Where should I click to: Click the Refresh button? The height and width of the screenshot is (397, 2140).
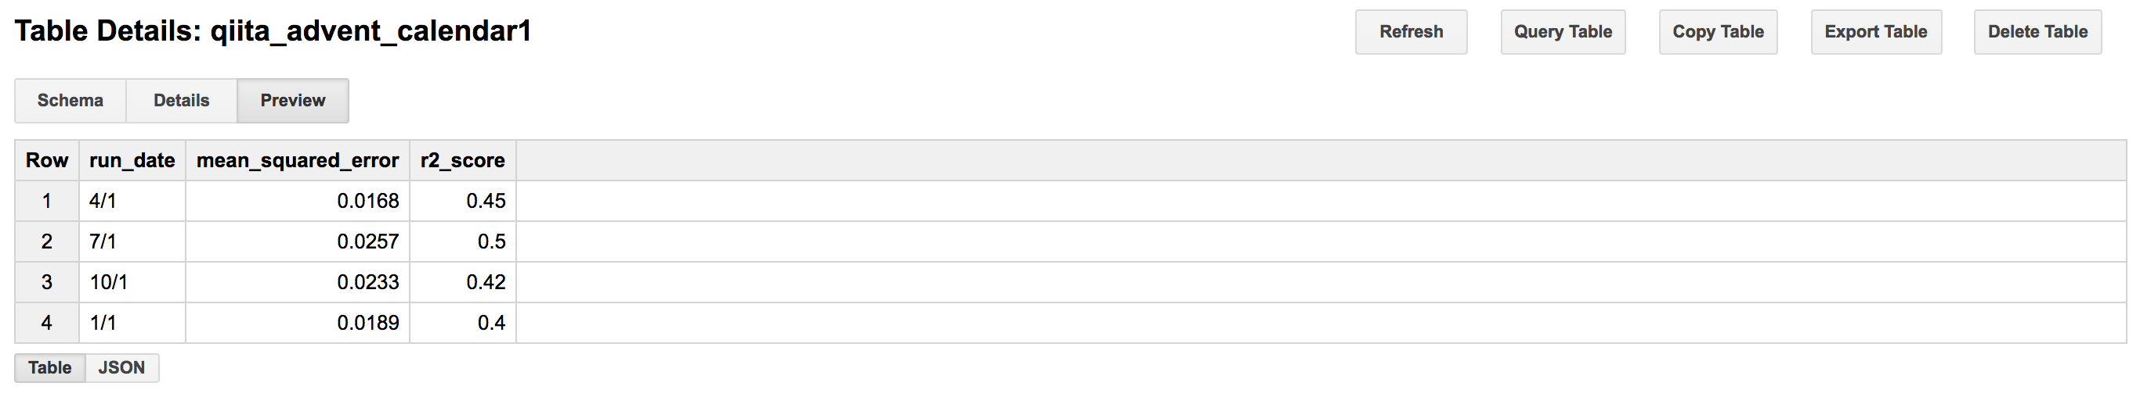1411,32
